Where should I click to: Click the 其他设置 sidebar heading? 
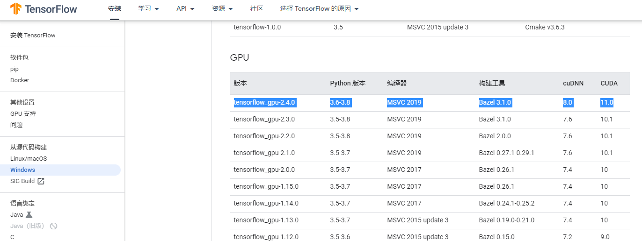coord(22,102)
